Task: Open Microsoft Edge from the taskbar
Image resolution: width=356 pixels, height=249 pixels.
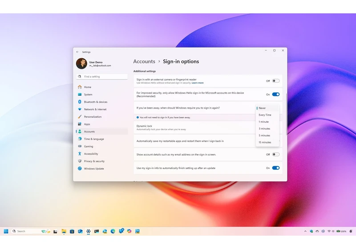Action: [x=113, y=231]
